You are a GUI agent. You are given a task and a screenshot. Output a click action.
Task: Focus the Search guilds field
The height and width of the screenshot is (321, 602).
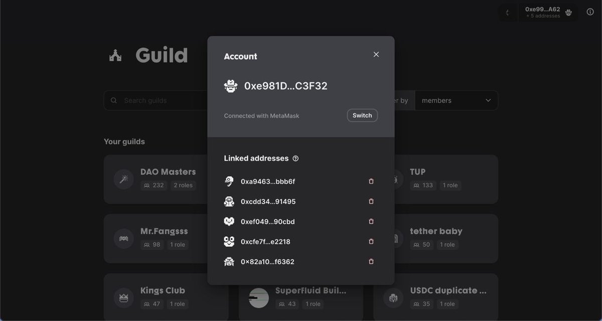click(156, 100)
